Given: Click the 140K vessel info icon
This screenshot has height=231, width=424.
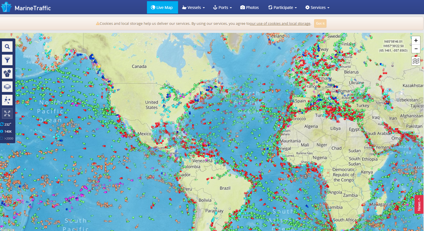Looking at the screenshot, I should click(x=2, y=131).
